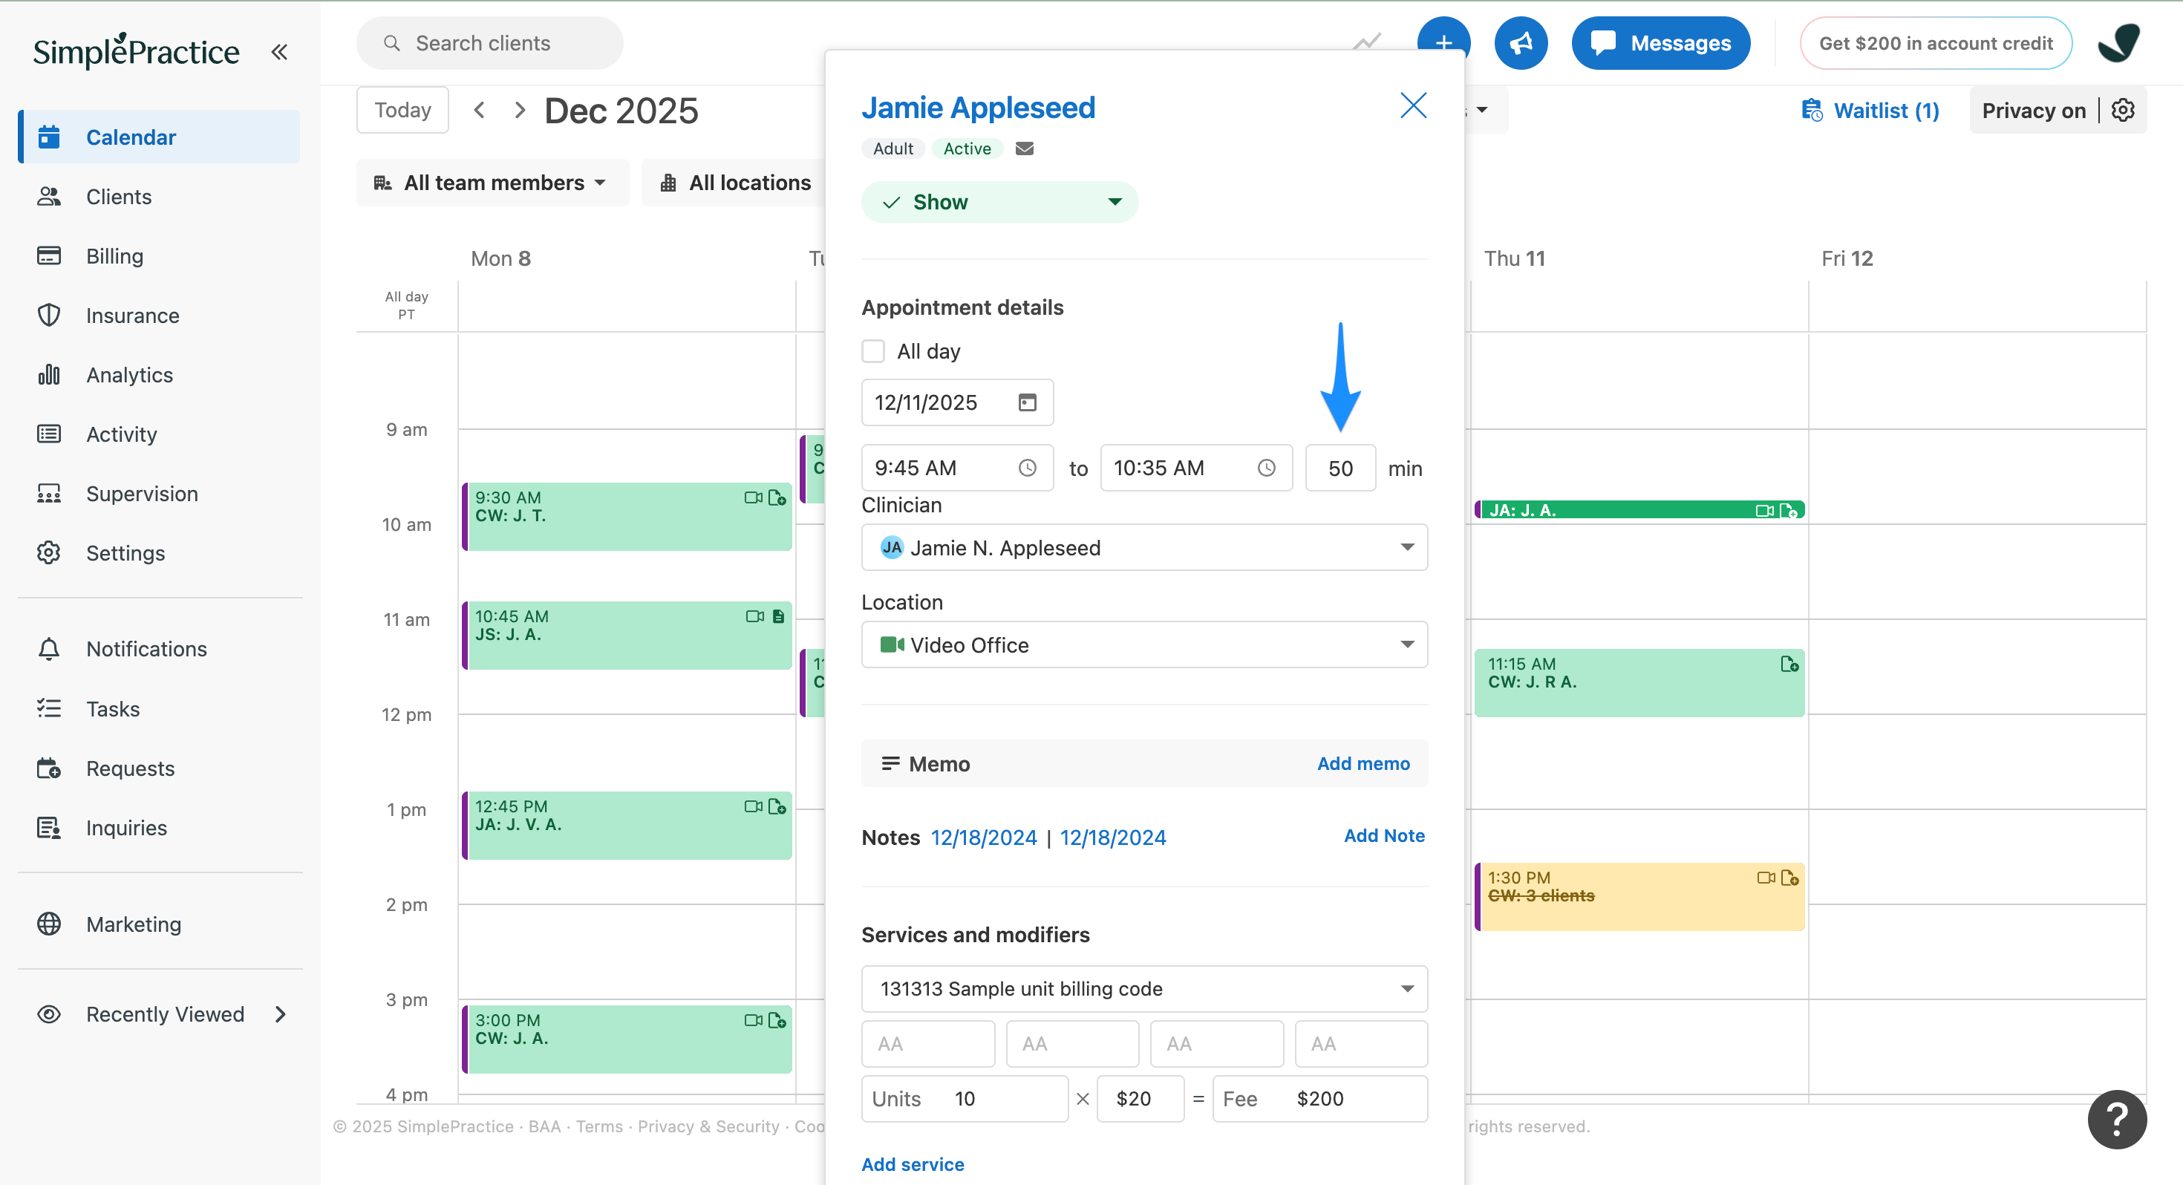Click the Inquiries icon
Viewport: 2183px width, 1185px height.
point(49,827)
